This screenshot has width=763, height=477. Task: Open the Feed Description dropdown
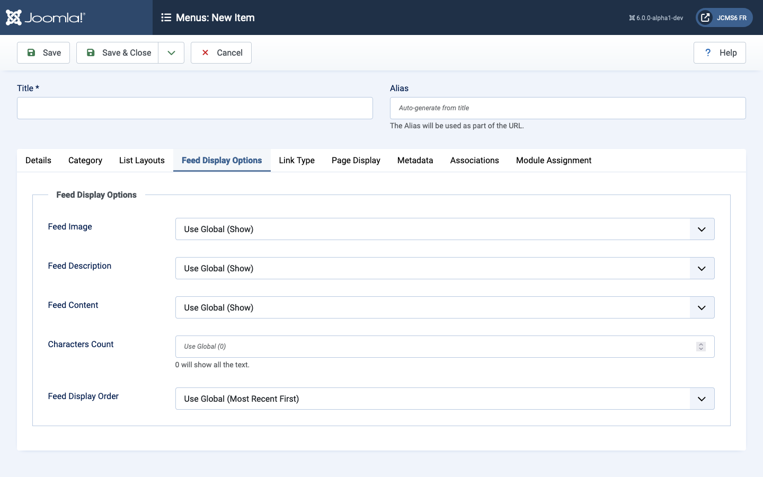pos(702,268)
